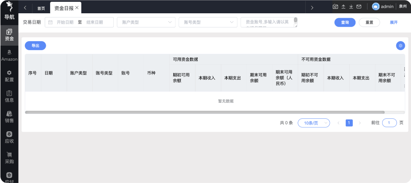The width and height of the screenshot is (411, 183).
Task: Go to the 销售 sales module
Action: pos(9,117)
